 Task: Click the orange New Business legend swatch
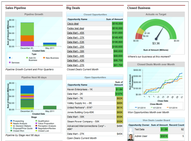point(44,58)
